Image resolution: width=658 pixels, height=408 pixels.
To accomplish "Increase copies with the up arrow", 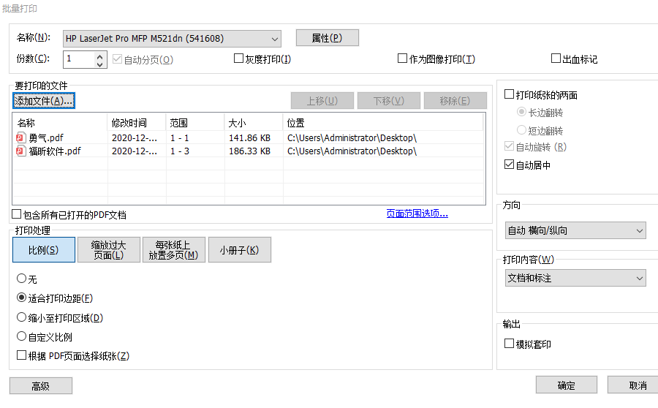I will point(100,56).
